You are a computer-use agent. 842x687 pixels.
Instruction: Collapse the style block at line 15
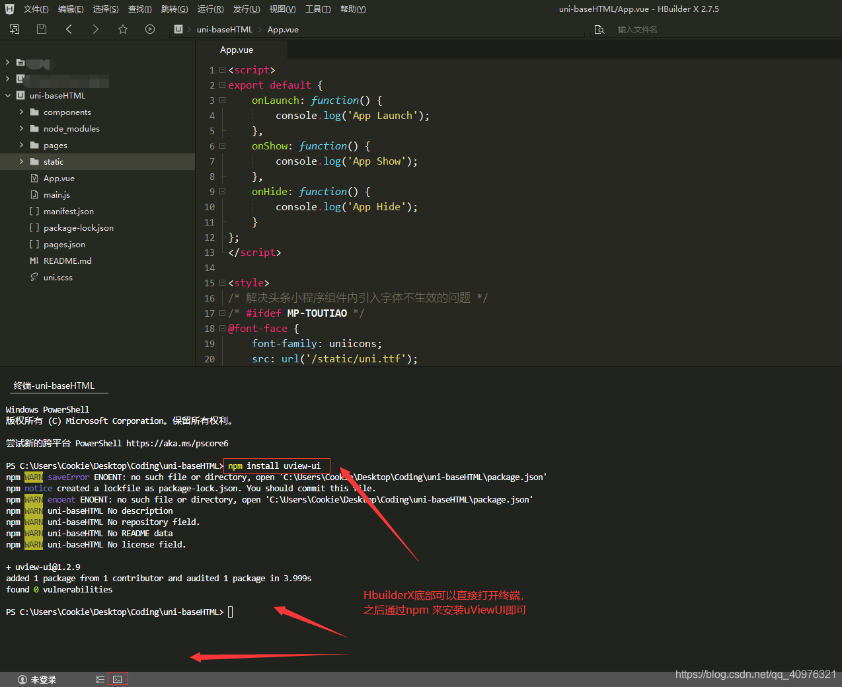click(221, 282)
